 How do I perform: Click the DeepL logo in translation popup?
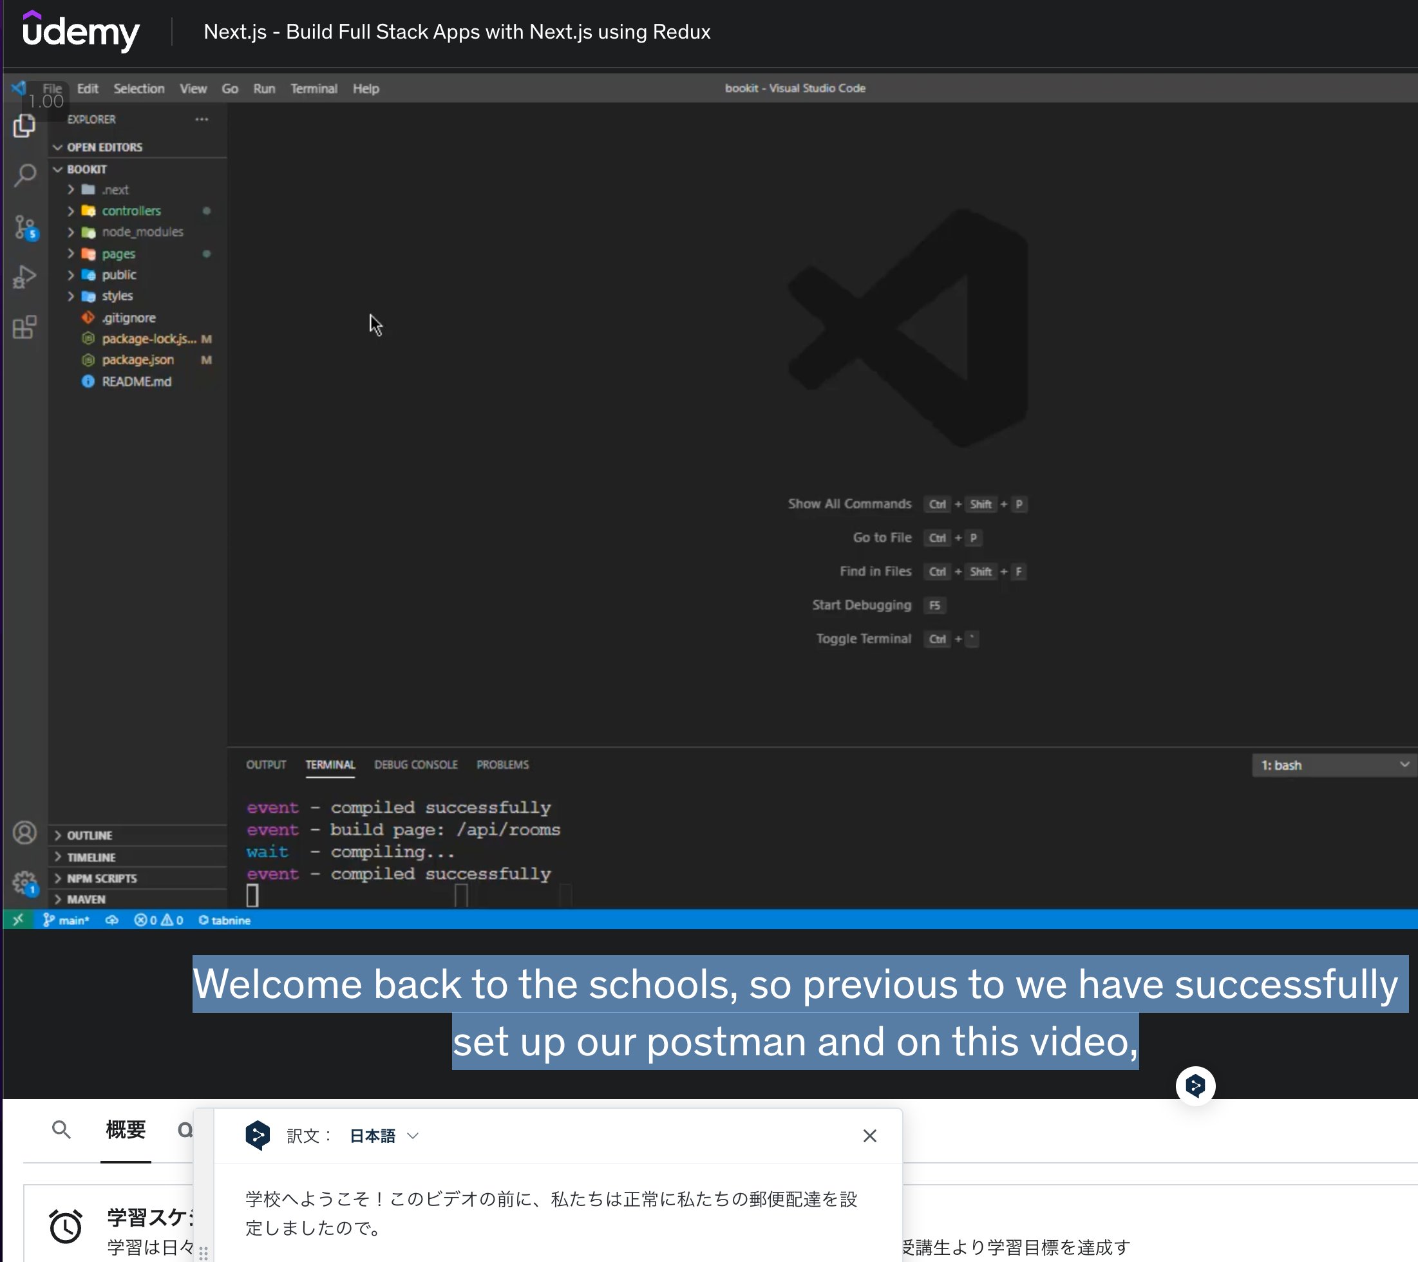coord(258,1136)
